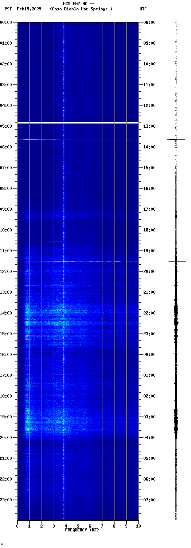Click the PST time label '12:00'
The image size is (191, 548).
coord(6,272)
